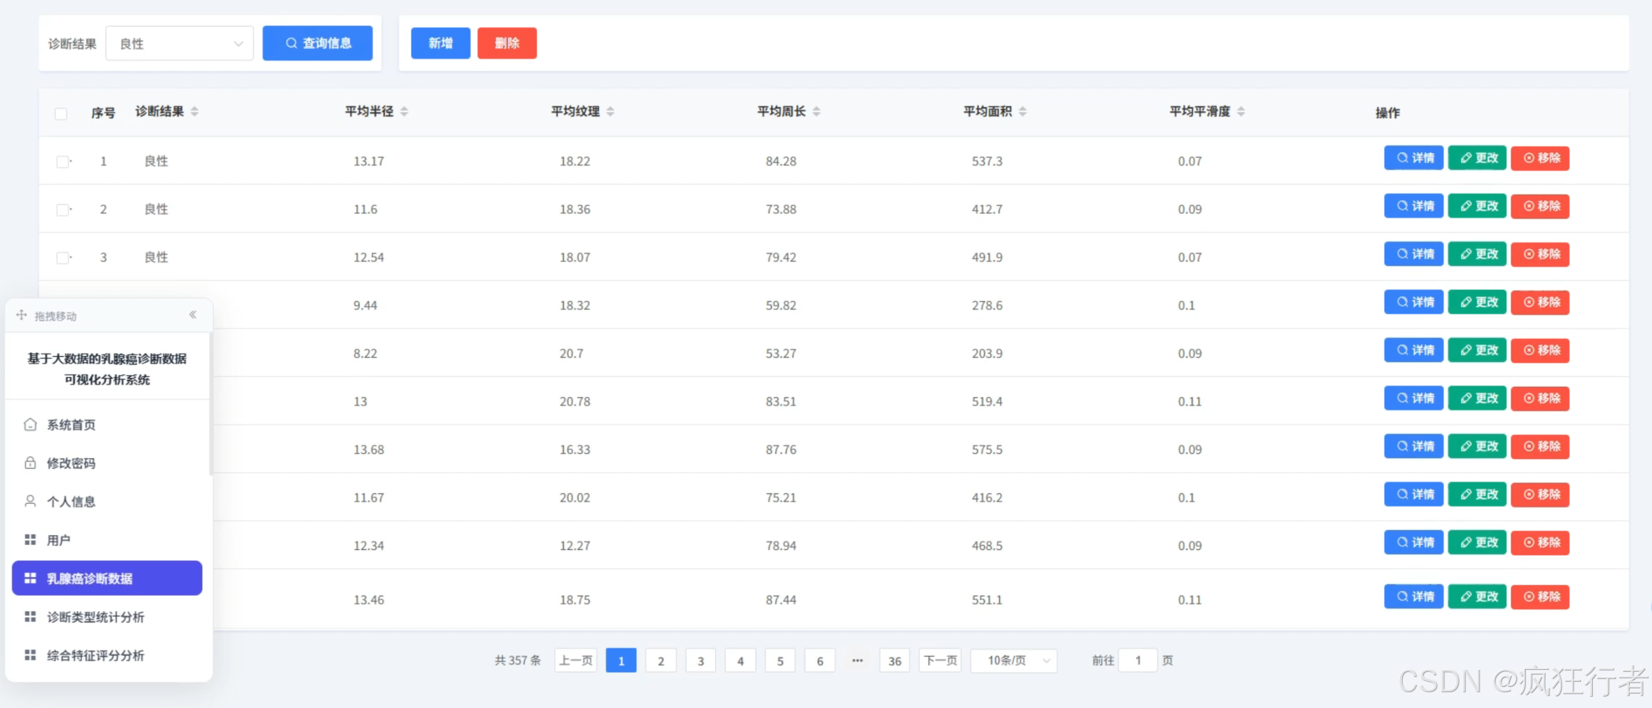Click the drag-move handle icon on sidebar

22,315
